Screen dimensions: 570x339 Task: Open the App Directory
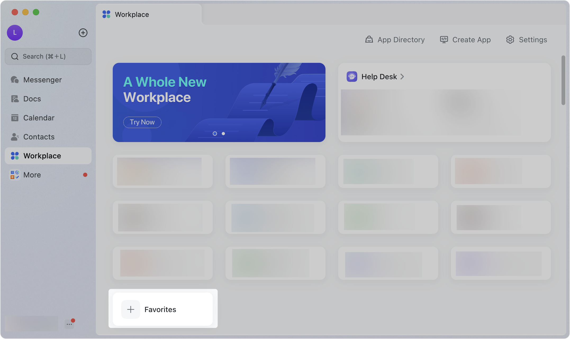[395, 40]
